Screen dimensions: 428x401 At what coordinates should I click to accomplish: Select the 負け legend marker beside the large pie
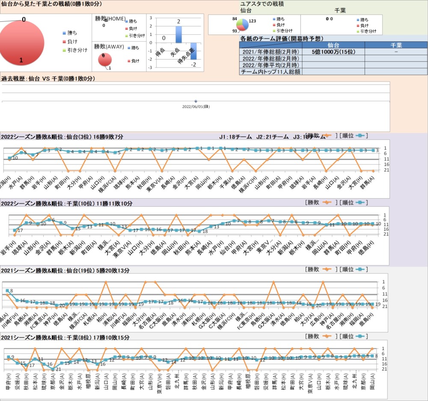[64, 41]
